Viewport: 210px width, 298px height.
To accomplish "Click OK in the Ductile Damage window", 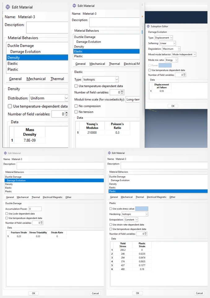I will point(33,293).
